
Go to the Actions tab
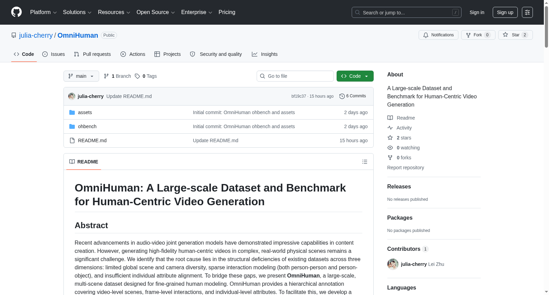coord(133,54)
